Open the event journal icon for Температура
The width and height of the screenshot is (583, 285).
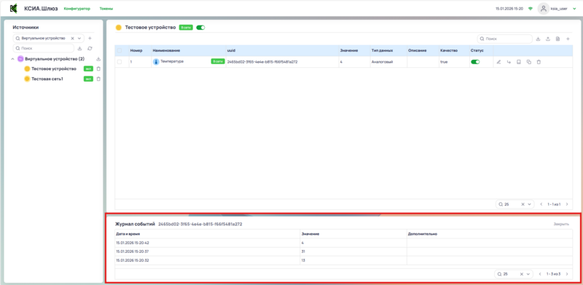[519, 62]
